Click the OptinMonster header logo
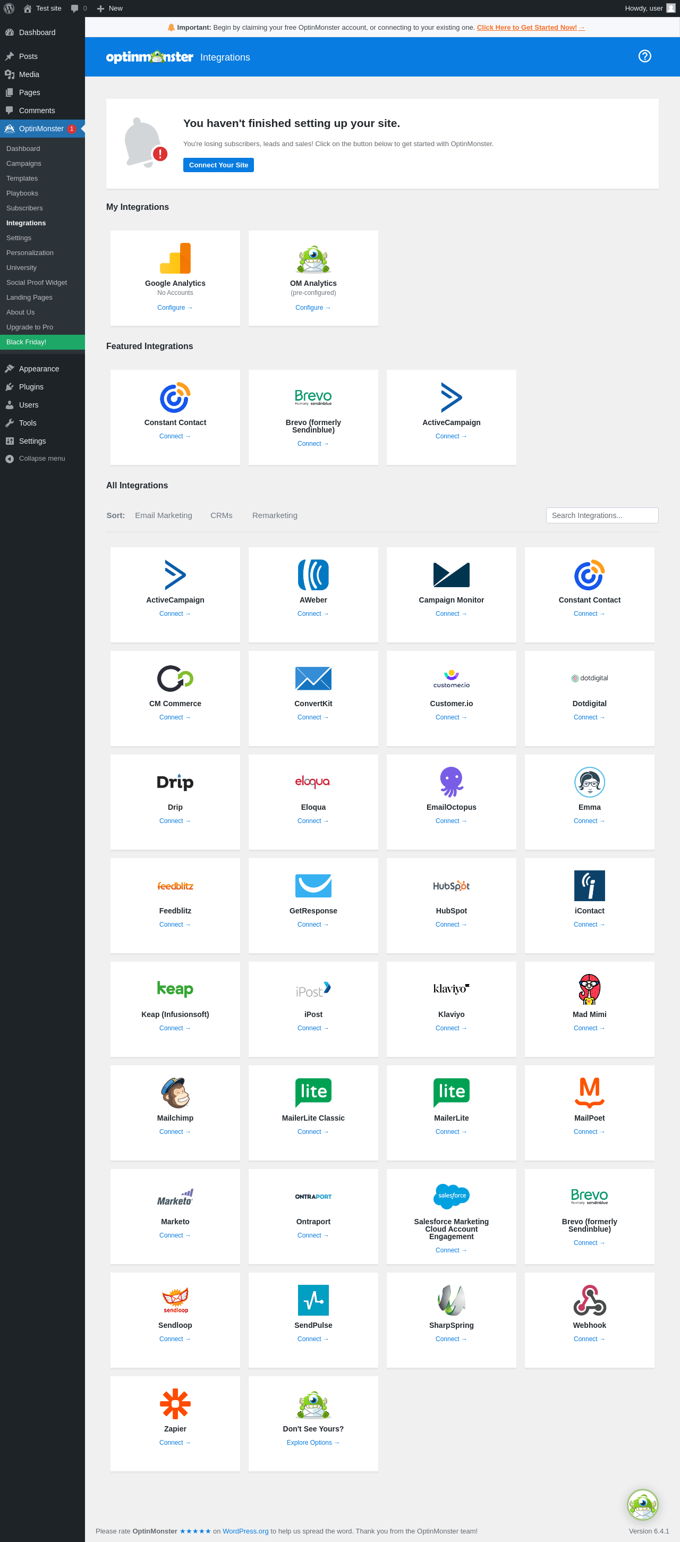680x1542 pixels. [149, 57]
